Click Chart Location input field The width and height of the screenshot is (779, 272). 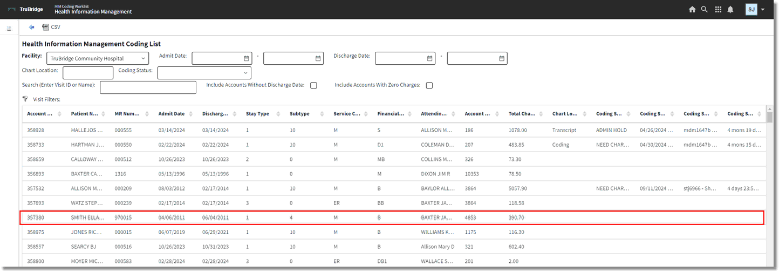pos(88,73)
